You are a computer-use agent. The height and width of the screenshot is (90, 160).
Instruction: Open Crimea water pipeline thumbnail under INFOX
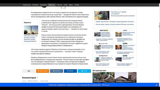97,34
